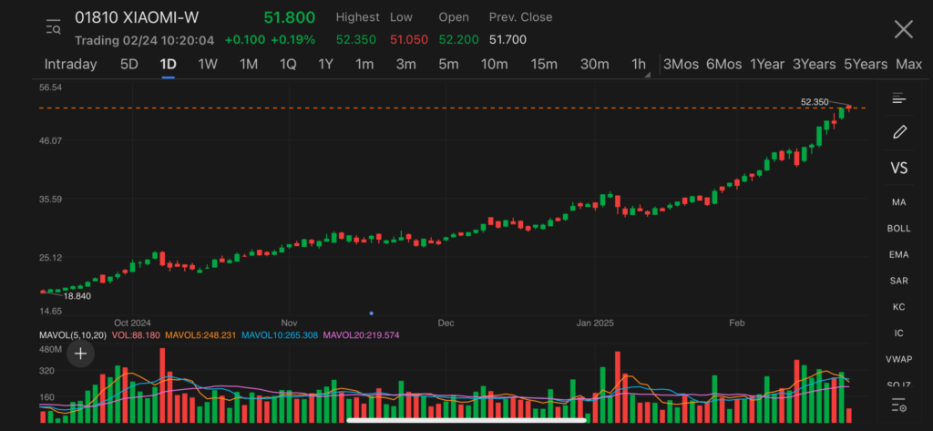
Task: Tap the 52.350 high price marker
Action: click(x=814, y=102)
